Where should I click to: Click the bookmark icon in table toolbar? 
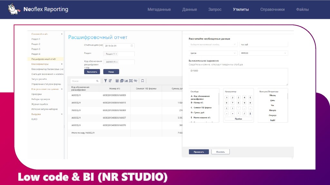coord(142,81)
